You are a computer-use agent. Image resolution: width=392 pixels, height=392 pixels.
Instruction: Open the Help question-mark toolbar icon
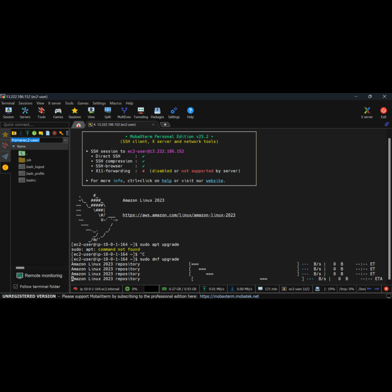coord(190,113)
